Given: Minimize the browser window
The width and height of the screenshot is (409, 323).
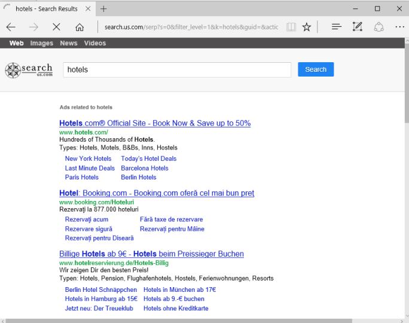Looking at the screenshot, I should (355, 8).
